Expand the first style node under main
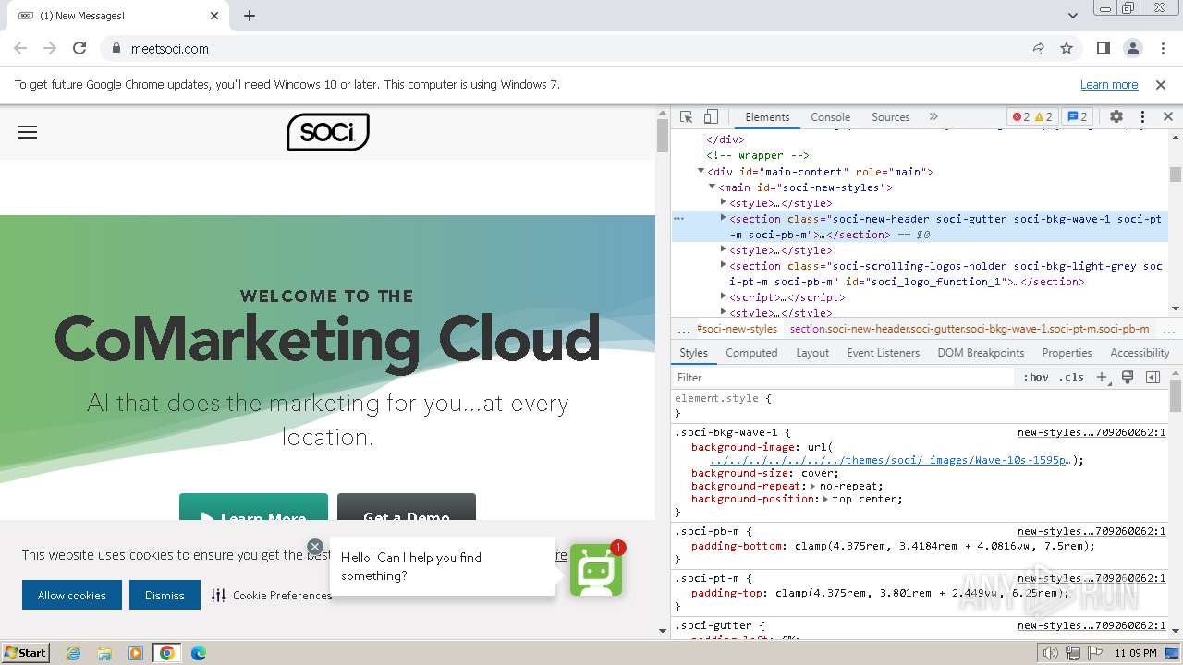1183x665 pixels. point(724,202)
